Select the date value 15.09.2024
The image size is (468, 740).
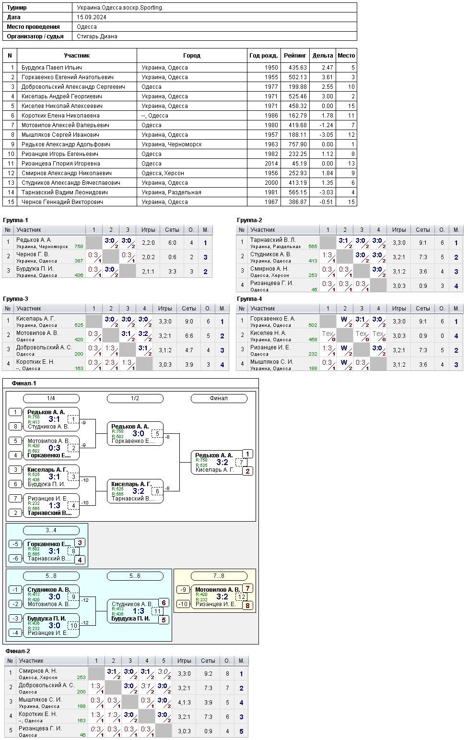tap(92, 17)
